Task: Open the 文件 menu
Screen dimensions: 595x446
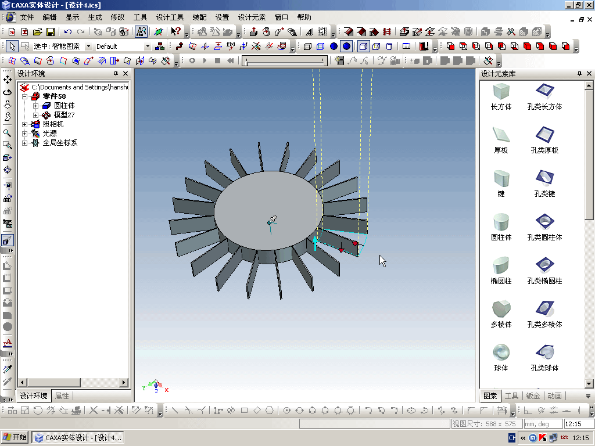Action: (x=27, y=17)
